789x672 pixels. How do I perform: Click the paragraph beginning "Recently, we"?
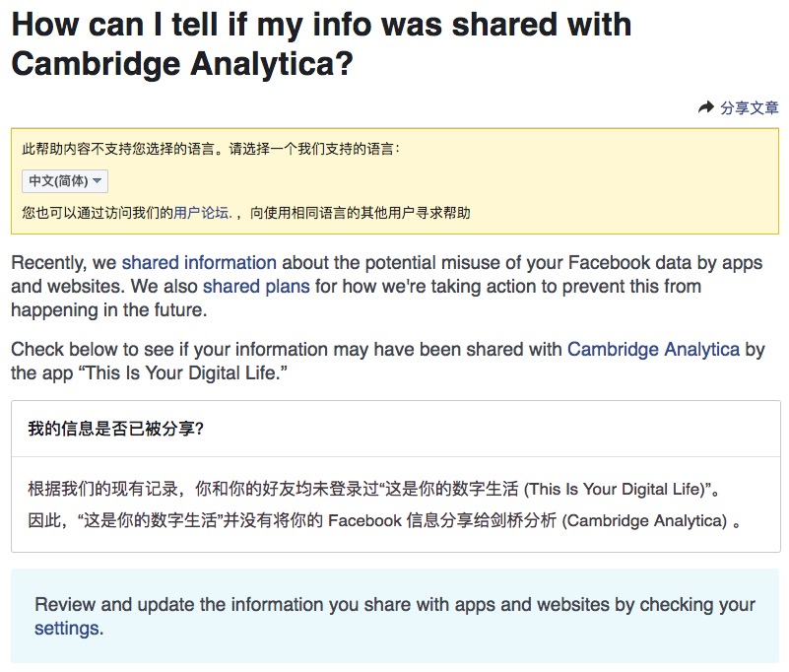pos(65,263)
